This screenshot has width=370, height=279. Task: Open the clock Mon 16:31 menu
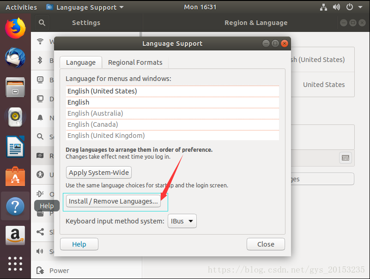click(200, 7)
